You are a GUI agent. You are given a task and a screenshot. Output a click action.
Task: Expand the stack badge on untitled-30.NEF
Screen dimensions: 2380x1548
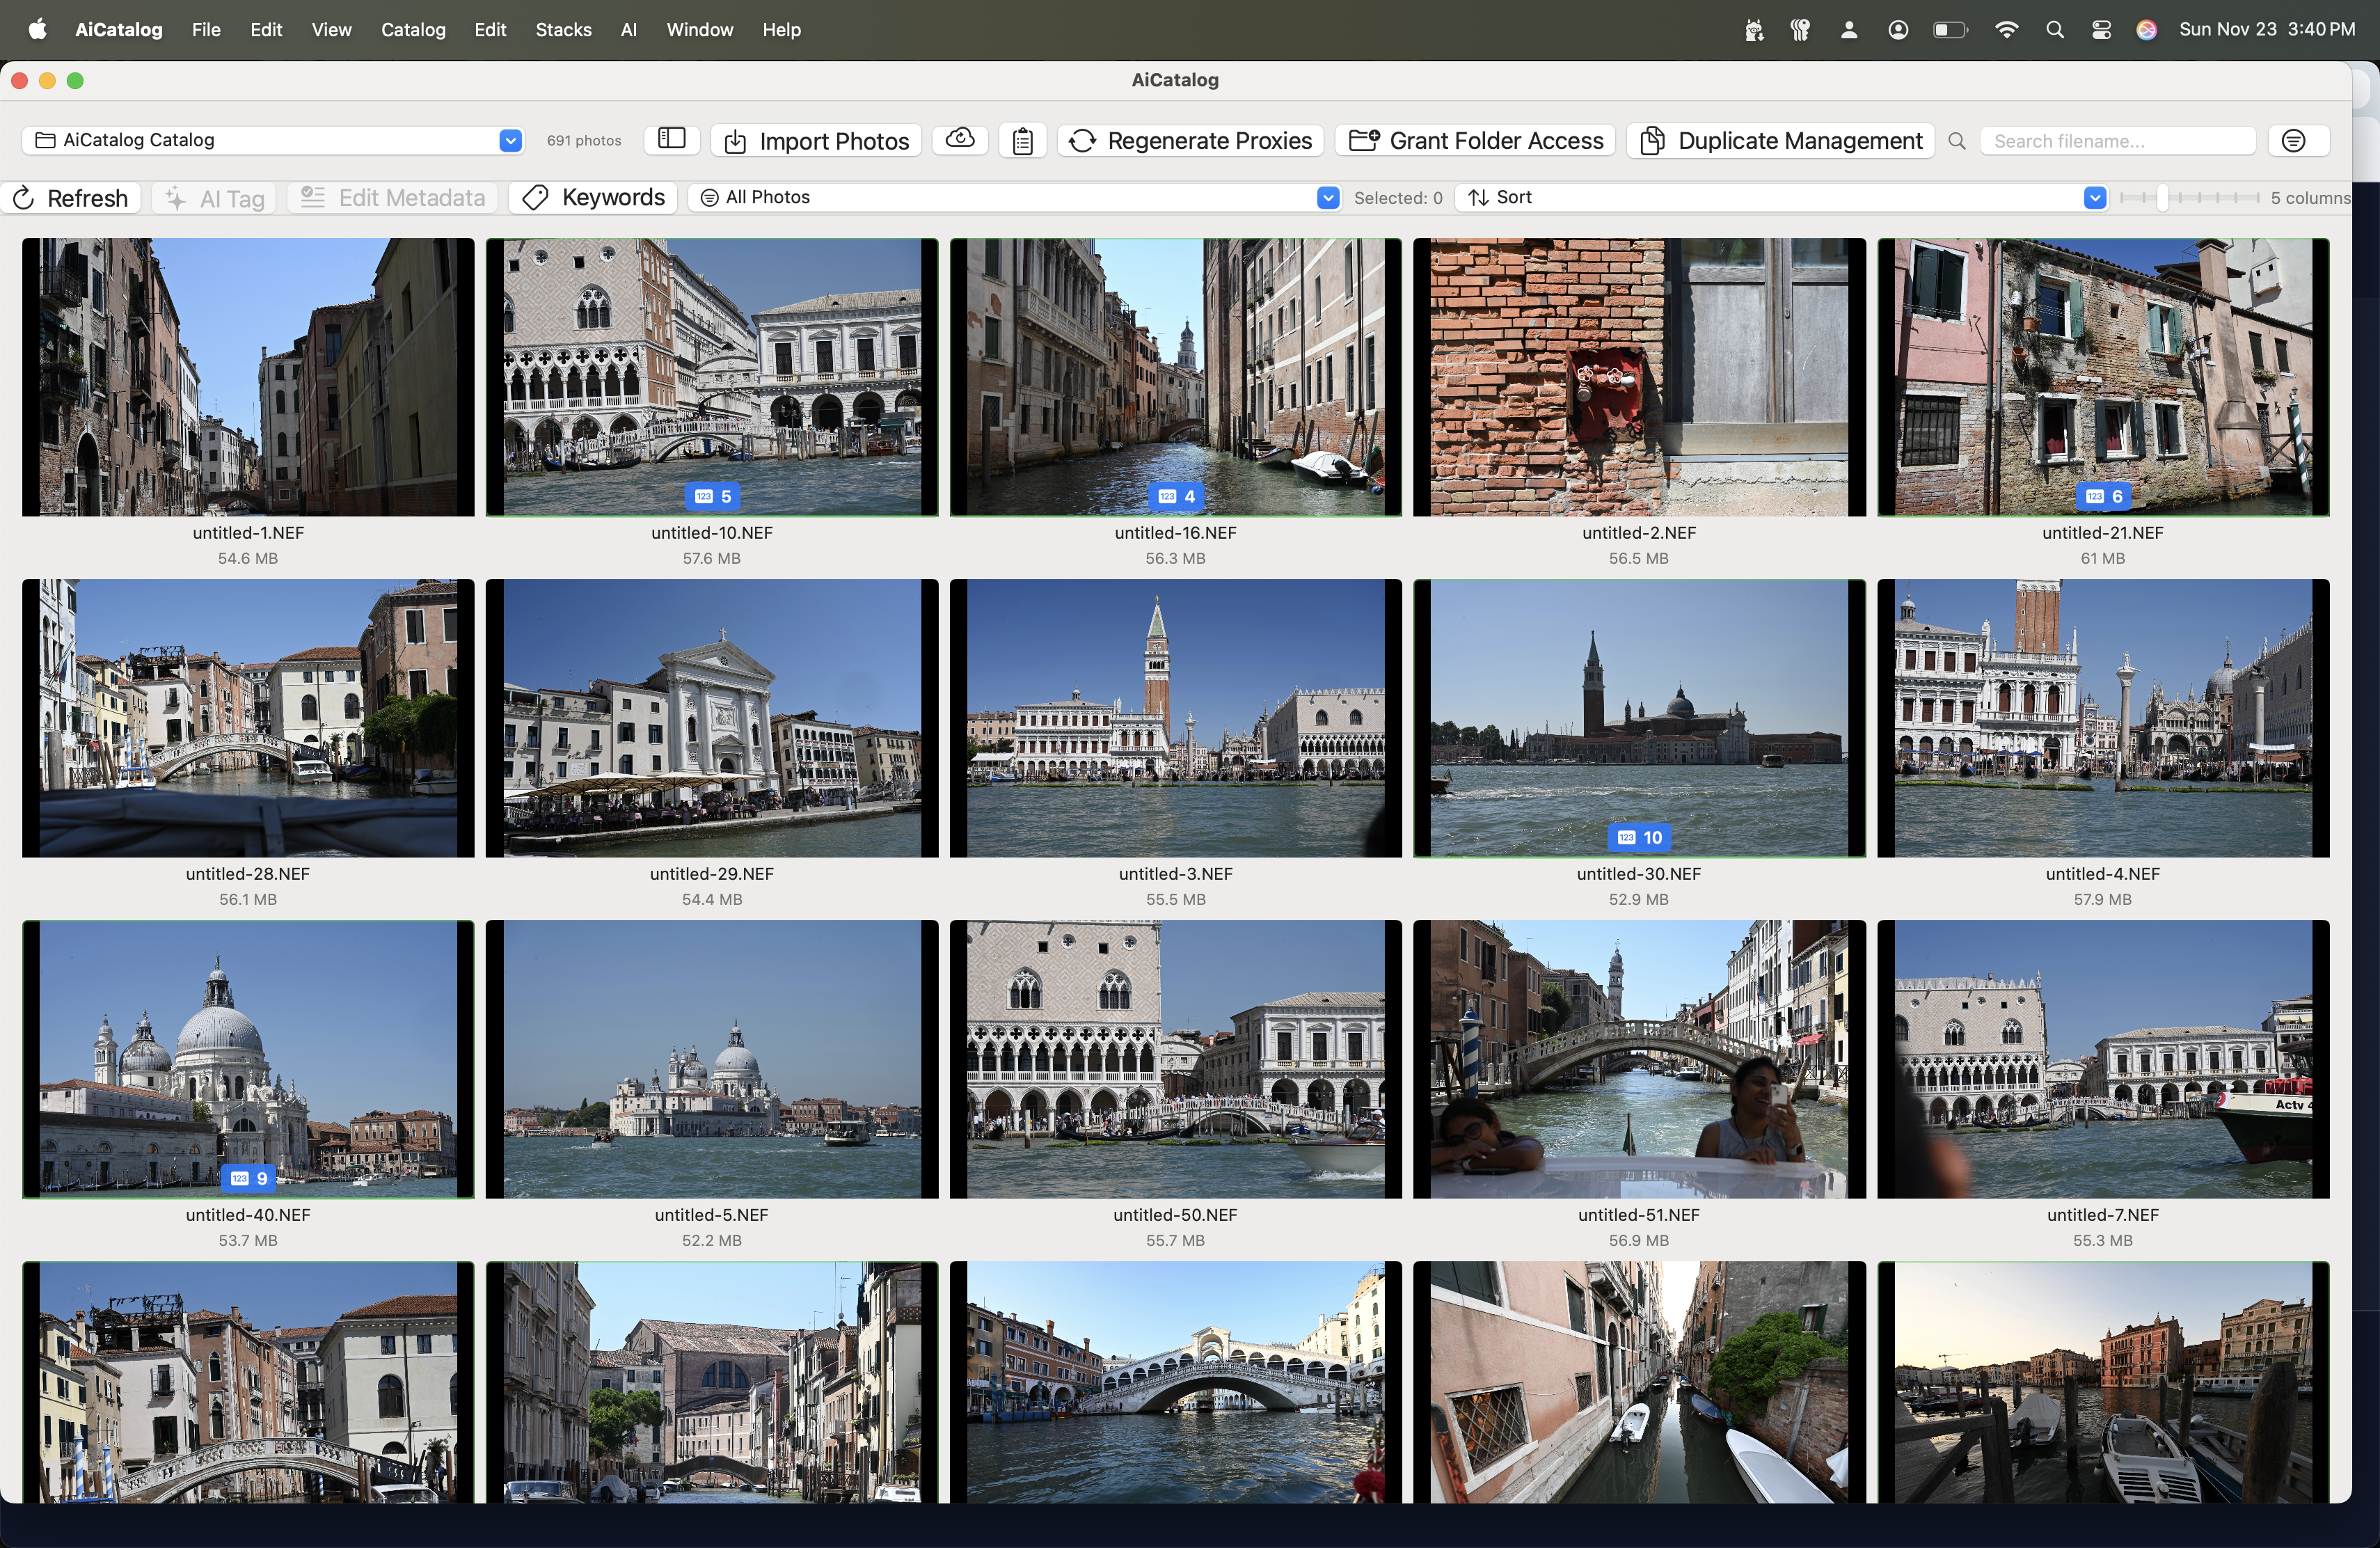1639,837
